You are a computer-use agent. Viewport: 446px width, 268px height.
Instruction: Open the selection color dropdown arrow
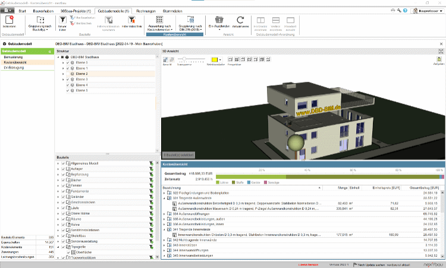220,59
